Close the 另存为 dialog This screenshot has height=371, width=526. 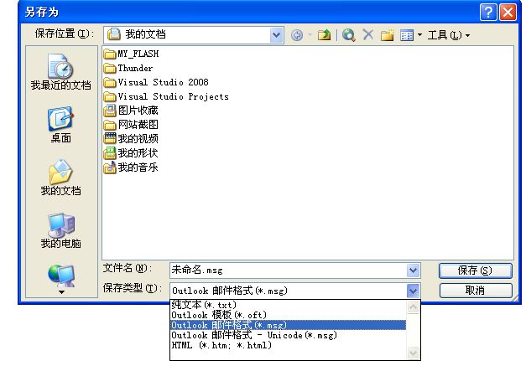pyautogui.click(x=508, y=13)
